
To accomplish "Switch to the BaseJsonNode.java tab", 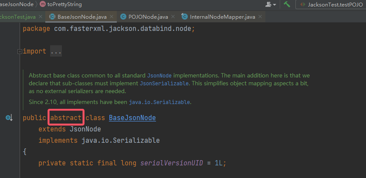I will (81, 17).
